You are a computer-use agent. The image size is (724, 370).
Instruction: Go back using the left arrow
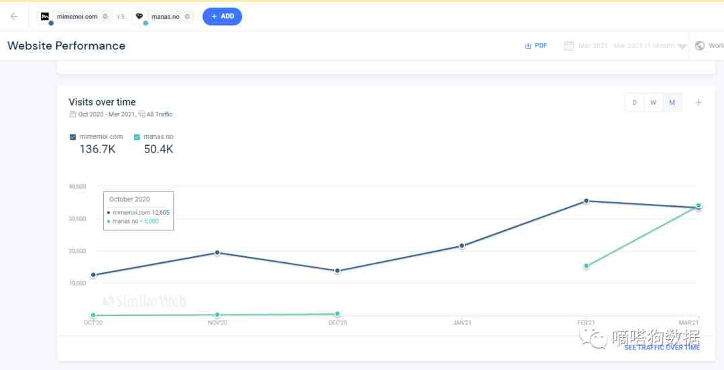point(14,17)
